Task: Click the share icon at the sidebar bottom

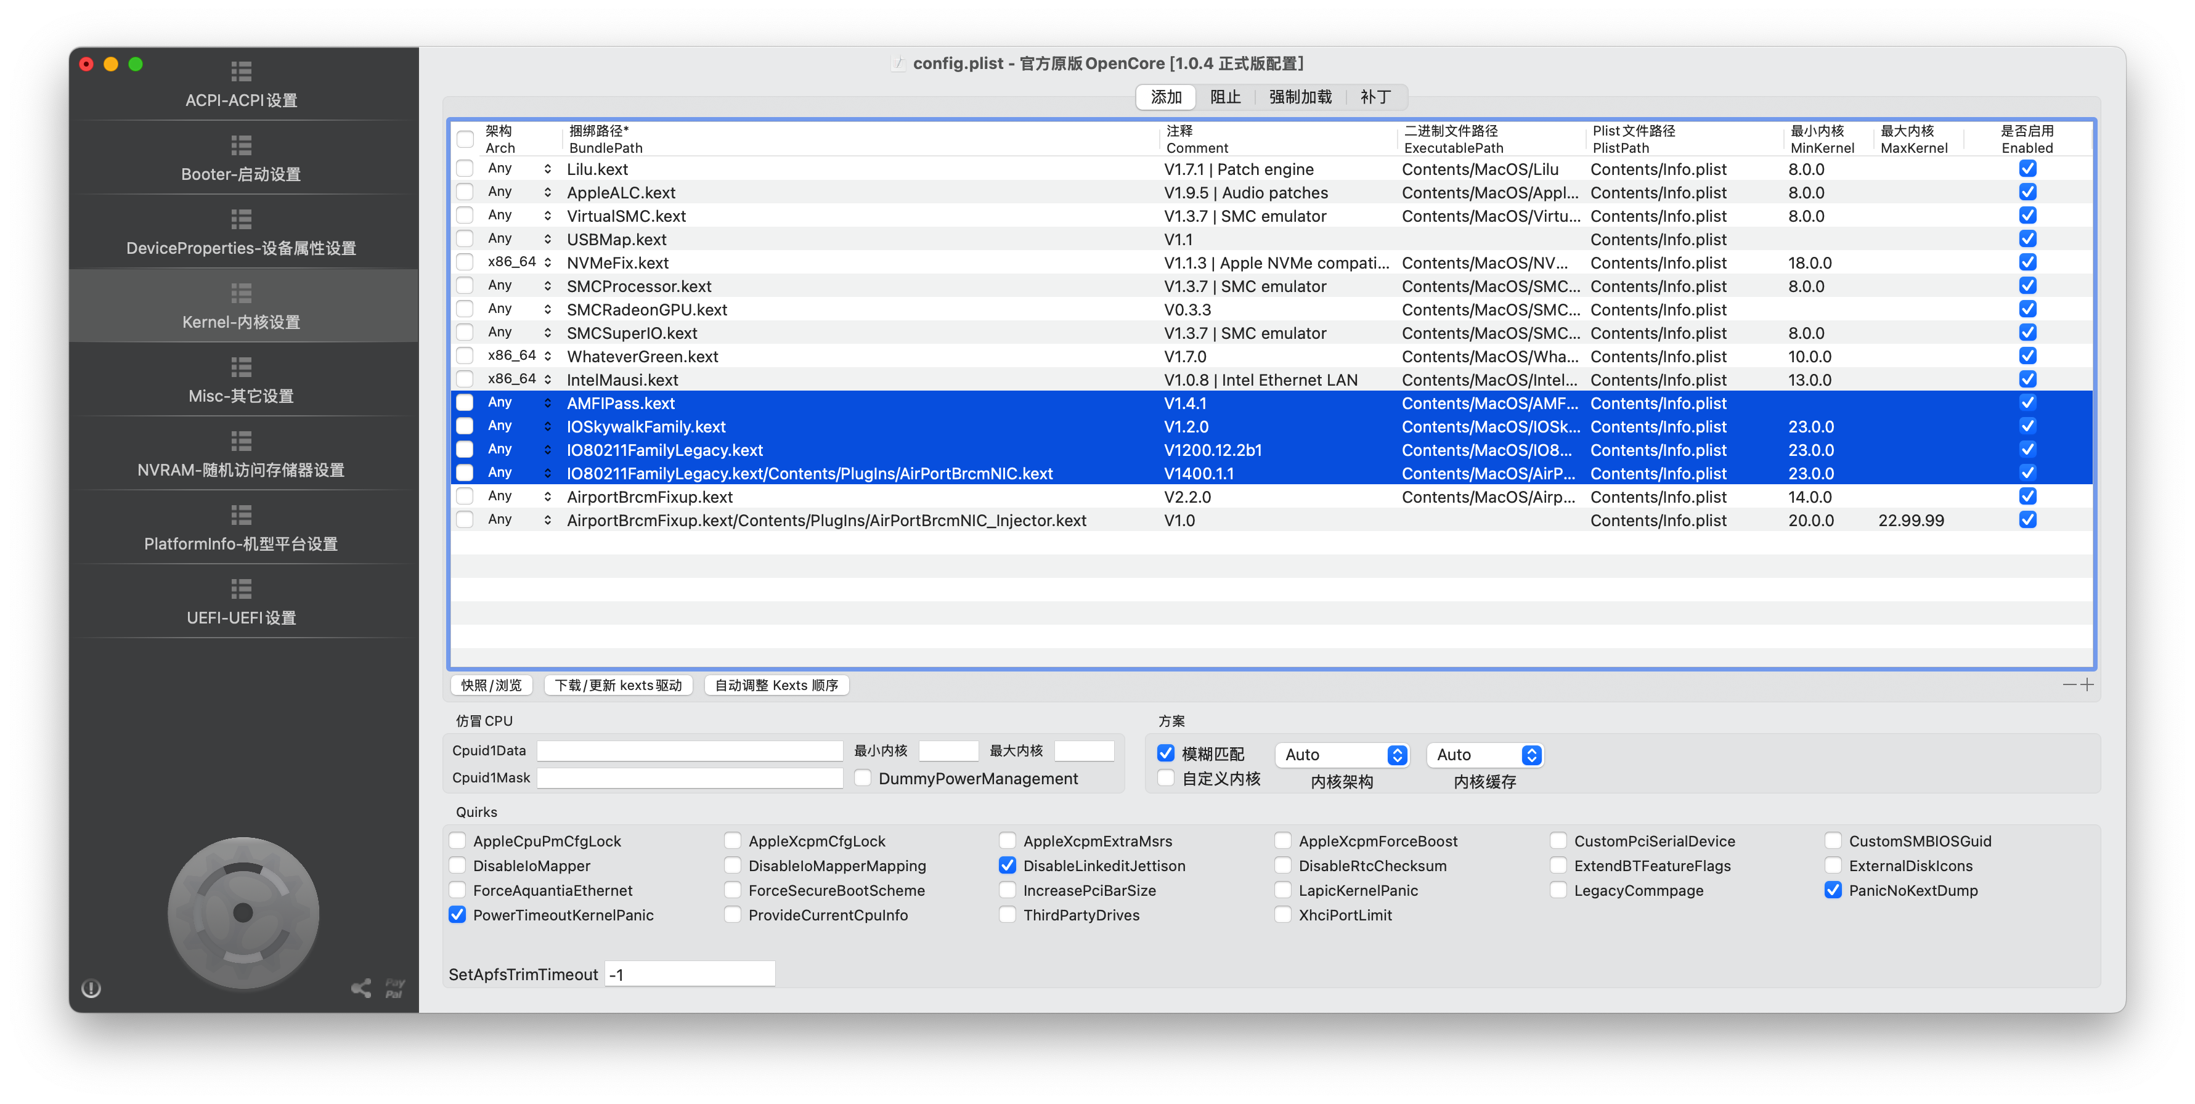Action: (361, 988)
